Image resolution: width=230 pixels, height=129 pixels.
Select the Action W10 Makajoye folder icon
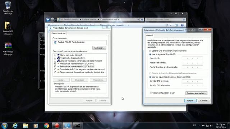pyautogui.click(x=8, y=28)
